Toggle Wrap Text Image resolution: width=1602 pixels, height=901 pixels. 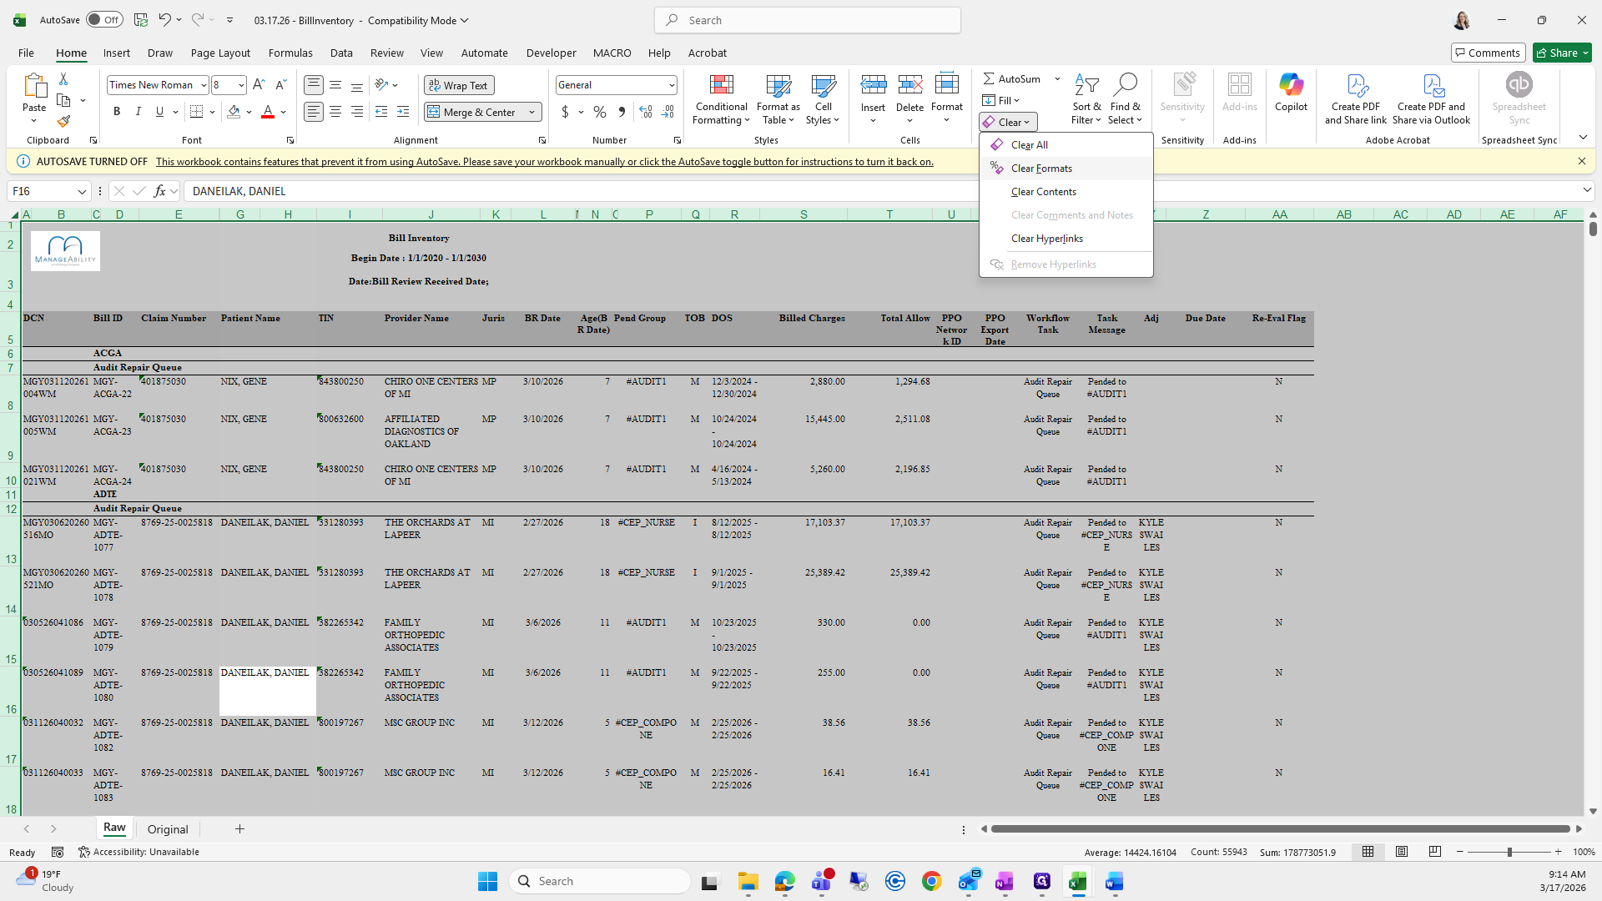tap(459, 85)
